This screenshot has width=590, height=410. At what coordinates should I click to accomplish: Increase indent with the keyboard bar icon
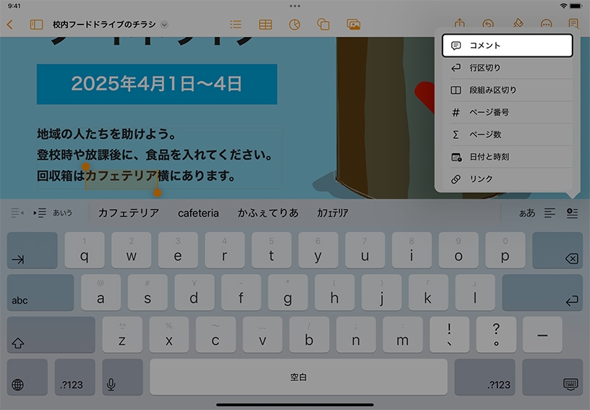[40, 213]
